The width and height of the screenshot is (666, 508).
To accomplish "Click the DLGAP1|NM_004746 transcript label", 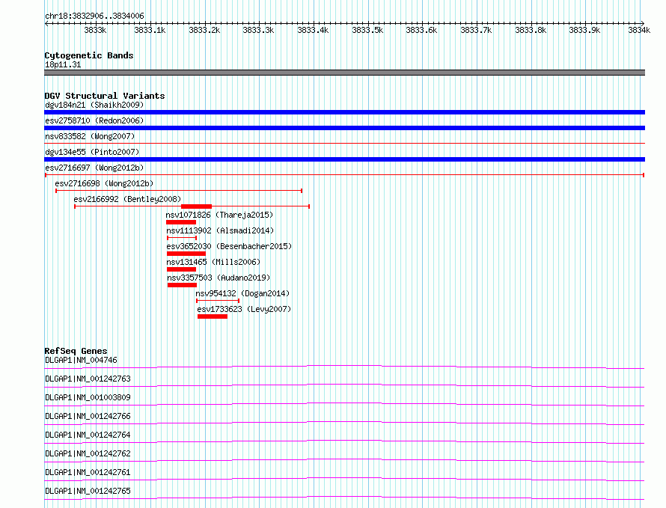I will pos(81,360).
